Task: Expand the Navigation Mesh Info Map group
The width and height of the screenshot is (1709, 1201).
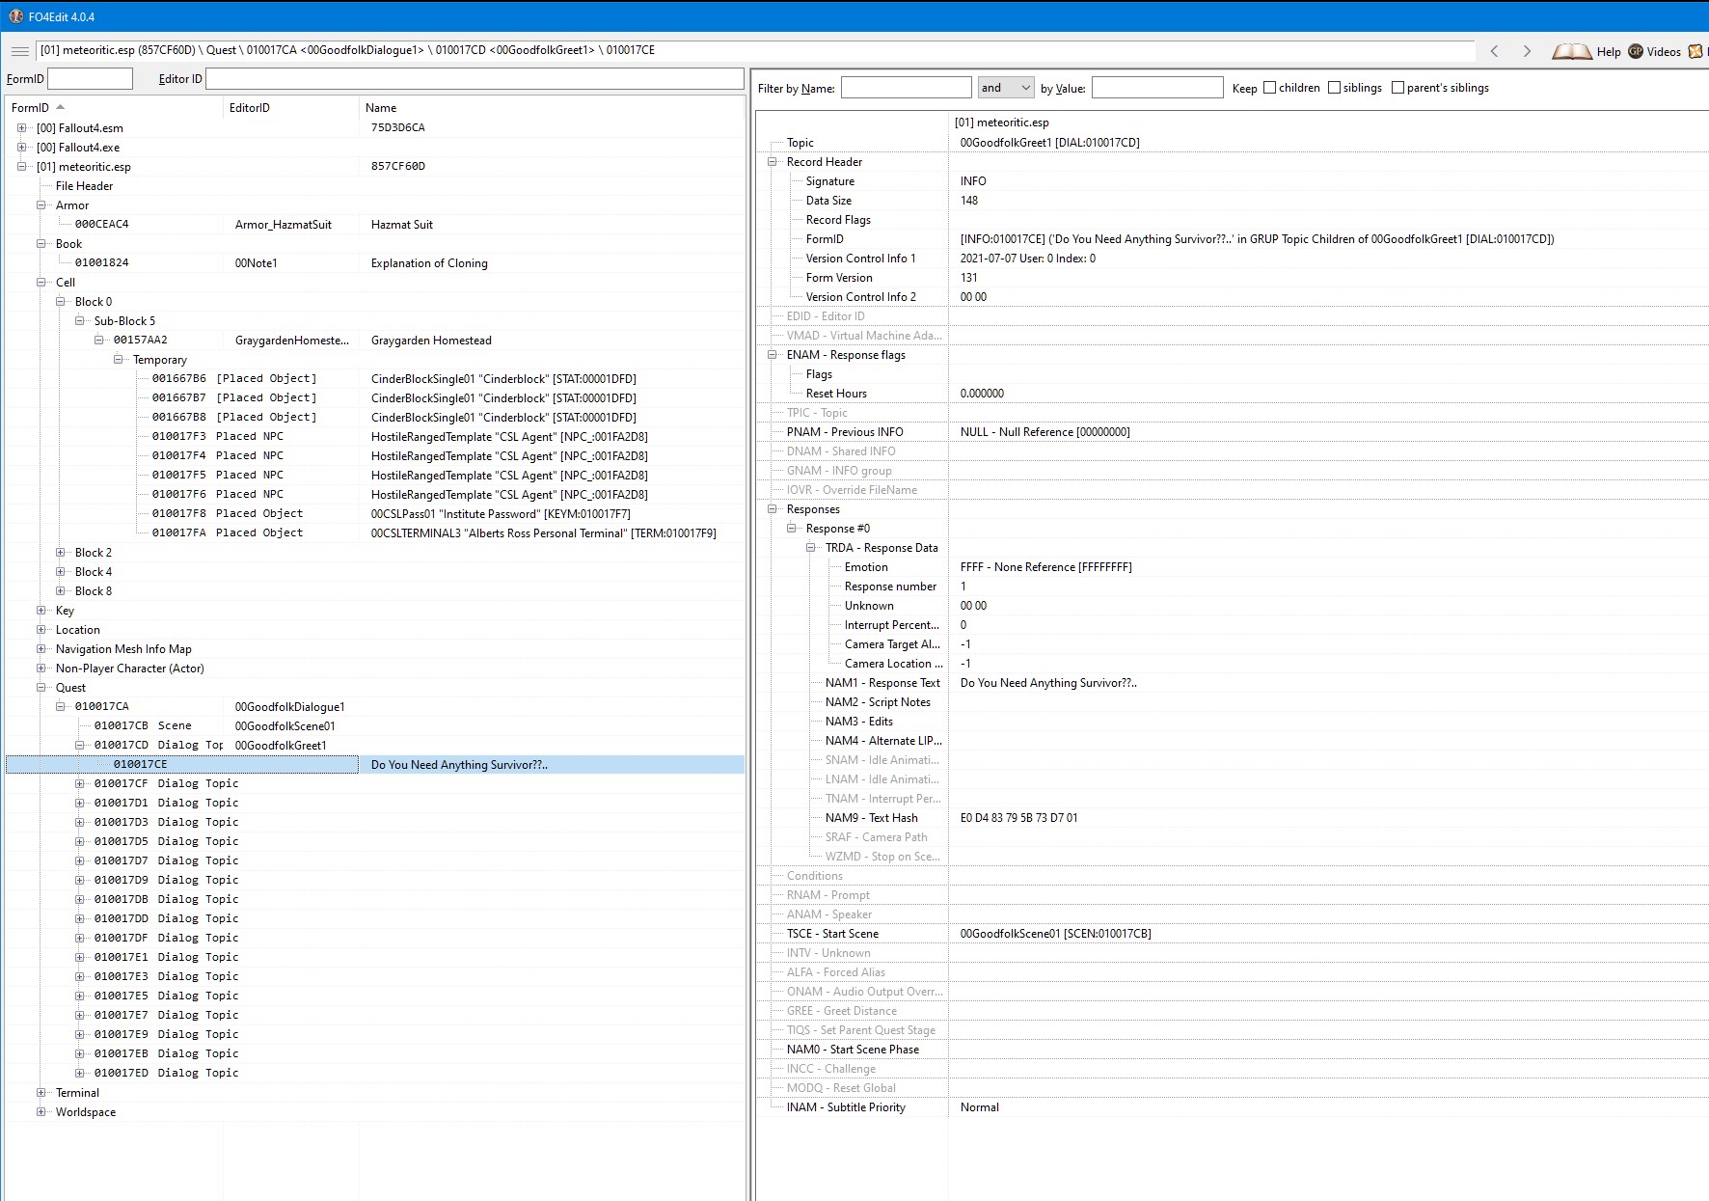Action: pos(41,648)
